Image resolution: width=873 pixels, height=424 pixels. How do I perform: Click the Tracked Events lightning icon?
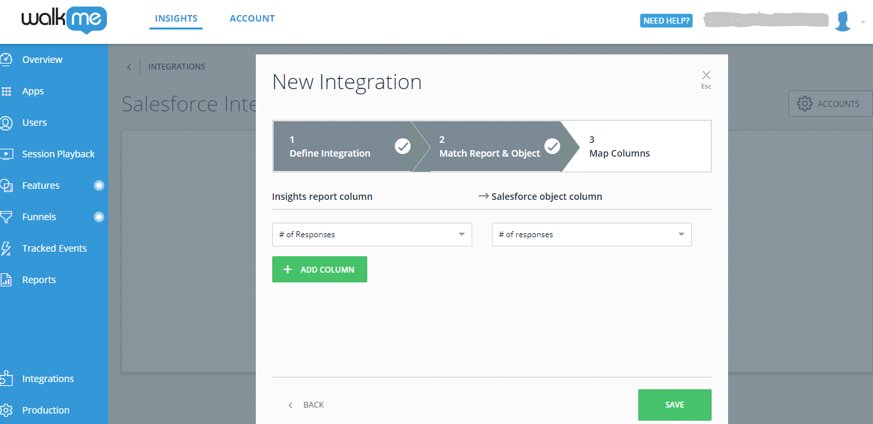point(7,248)
